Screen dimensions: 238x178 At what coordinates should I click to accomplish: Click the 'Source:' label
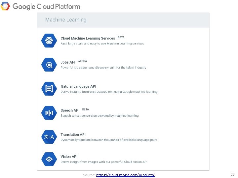click(x=89, y=175)
